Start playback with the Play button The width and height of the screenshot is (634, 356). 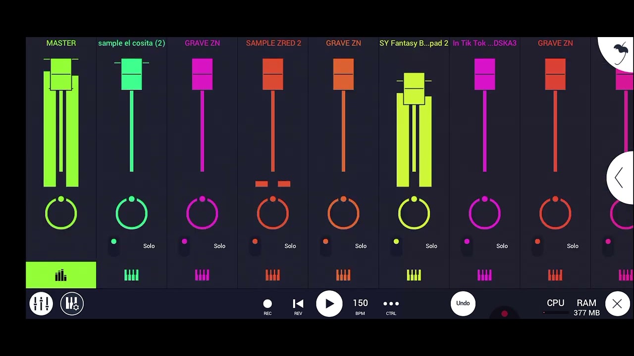point(329,304)
